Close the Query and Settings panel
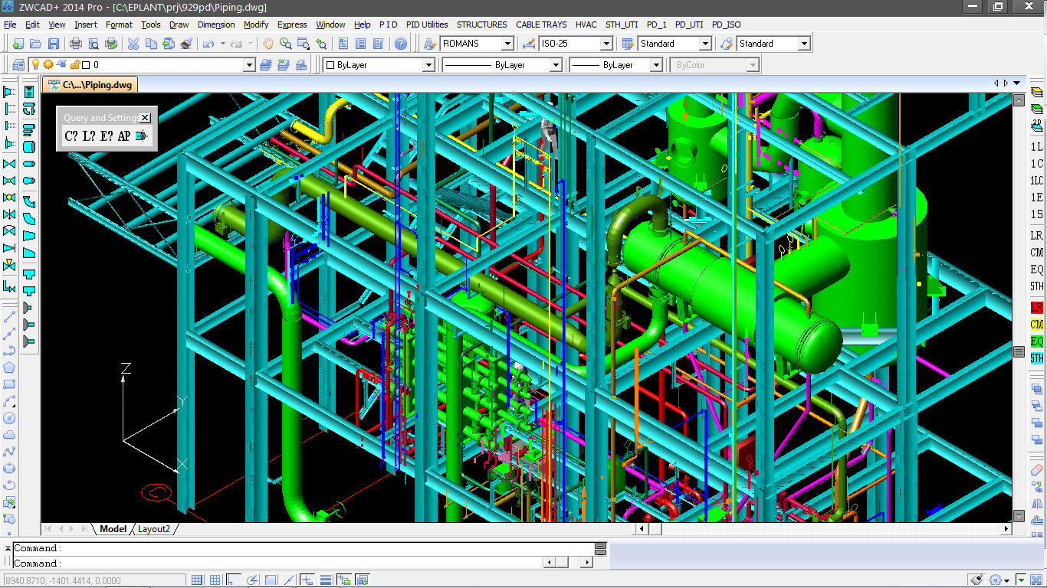The image size is (1047, 588). 146,118
